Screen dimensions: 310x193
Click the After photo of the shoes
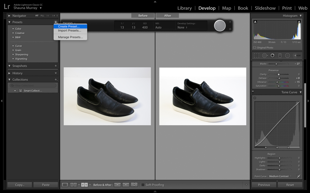(203, 97)
